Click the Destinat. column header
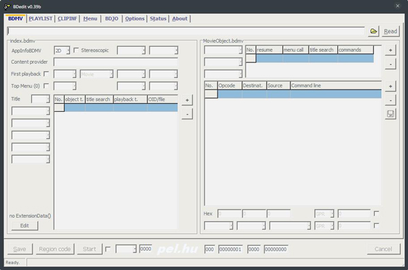408x270 pixels. tap(254, 85)
